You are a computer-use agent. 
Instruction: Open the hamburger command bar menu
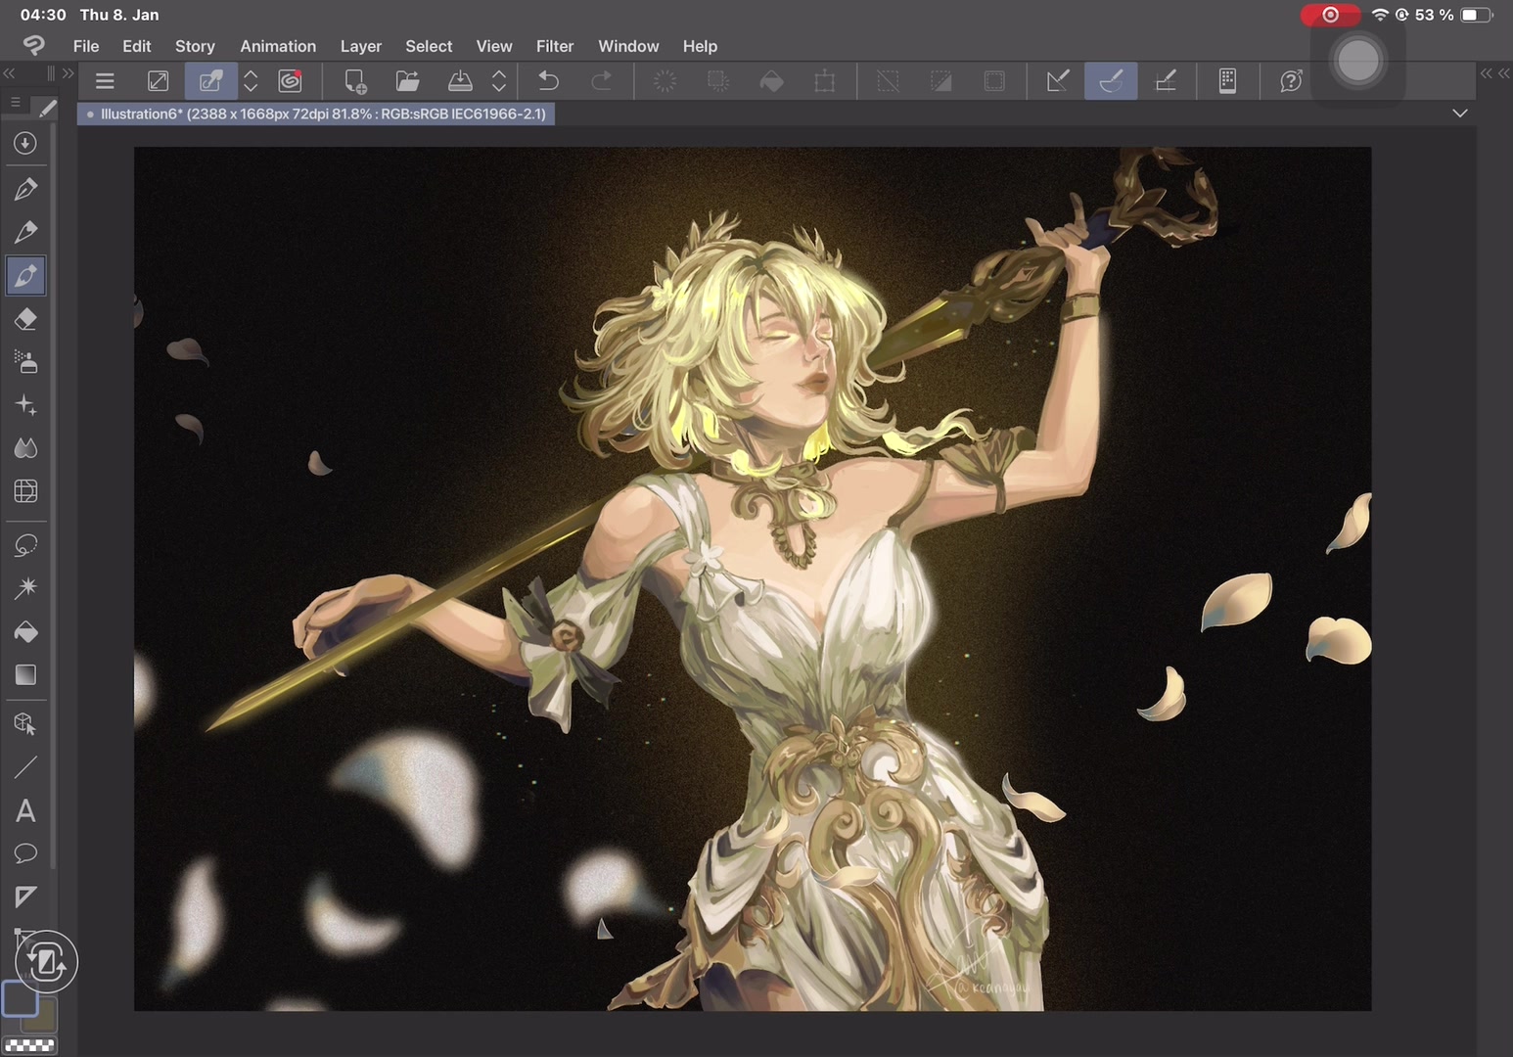[x=105, y=81]
